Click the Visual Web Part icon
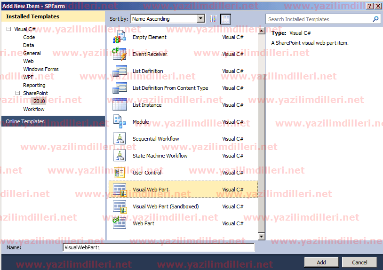 point(120,190)
